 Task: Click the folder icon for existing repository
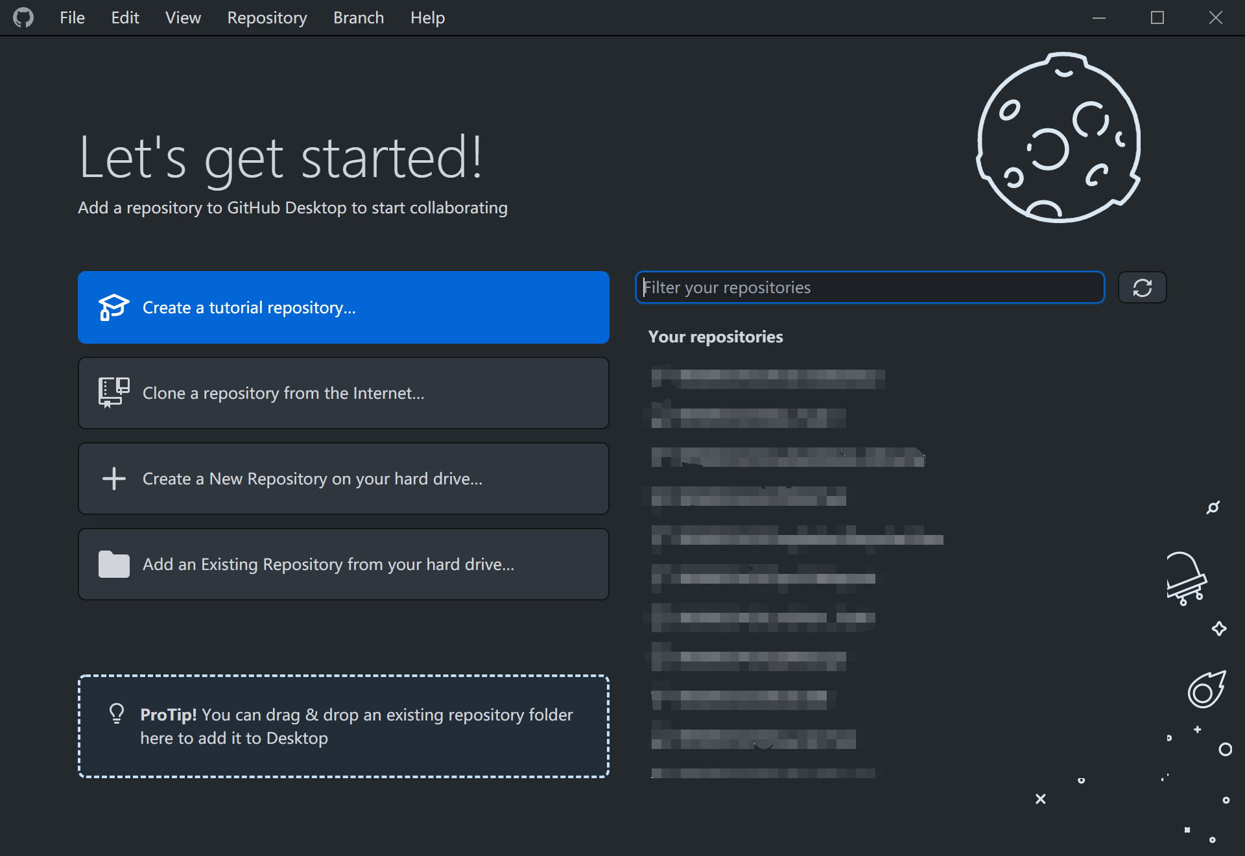(x=113, y=564)
